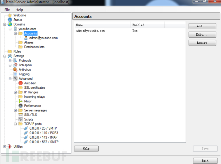Collapse the Accounts tree node
This screenshot has width=221, height=164.
pyautogui.click(x=15, y=33)
